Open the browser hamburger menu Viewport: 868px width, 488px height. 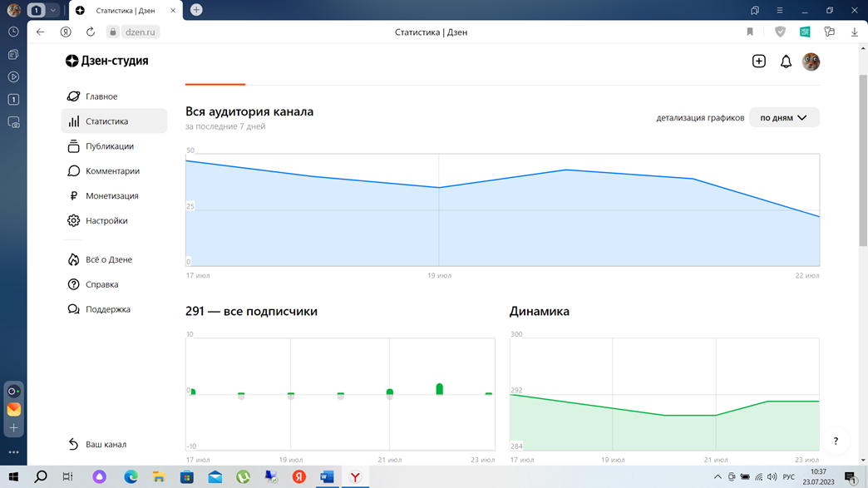click(779, 10)
